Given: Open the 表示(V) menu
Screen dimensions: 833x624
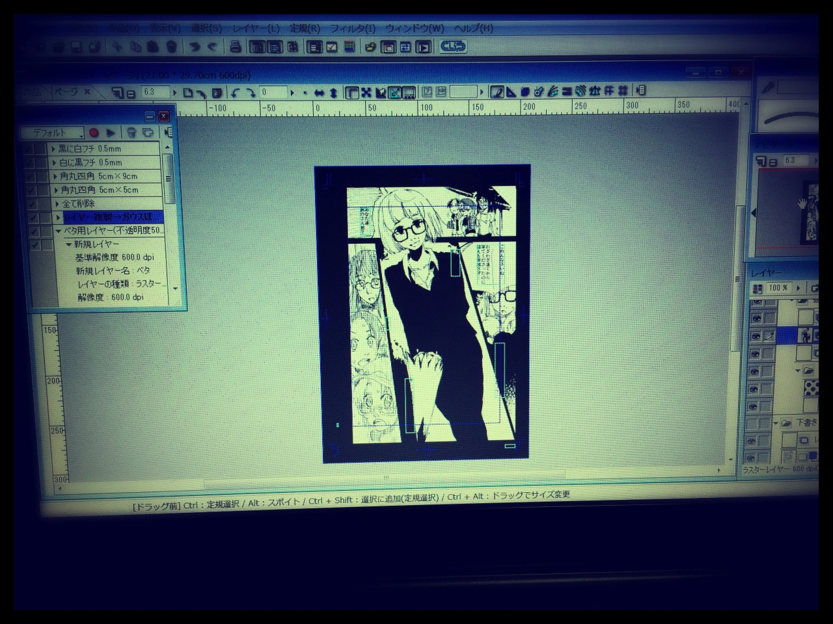Looking at the screenshot, I should coord(165,29).
